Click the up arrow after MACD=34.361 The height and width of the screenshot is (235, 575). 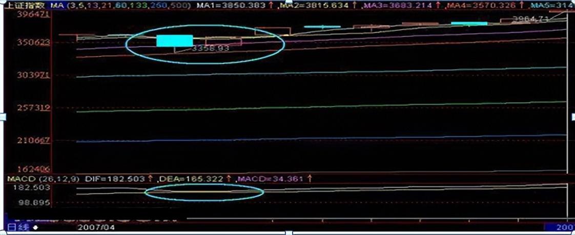310,179
